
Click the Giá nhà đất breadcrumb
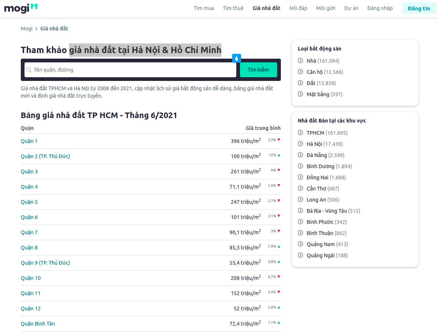pyautogui.click(x=54, y=29)
